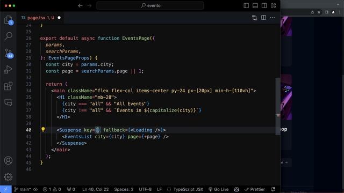The image size is (344, 193).
Task: Toggle the primary sidebar layout icon
Action: pyautogui.click(x=246, y=6)
